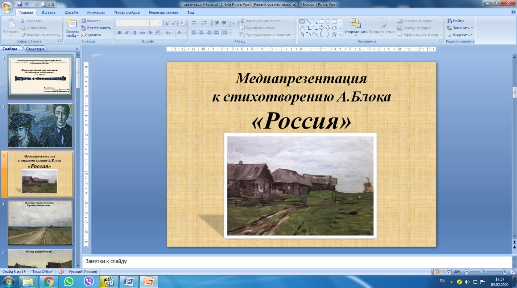Viewport: 517px width, 288px height.
Task: Center the text
Action: (x=202, y=33)
